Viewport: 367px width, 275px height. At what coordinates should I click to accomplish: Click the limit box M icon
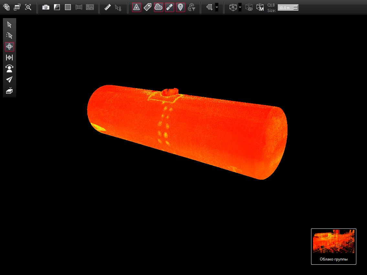260,7
